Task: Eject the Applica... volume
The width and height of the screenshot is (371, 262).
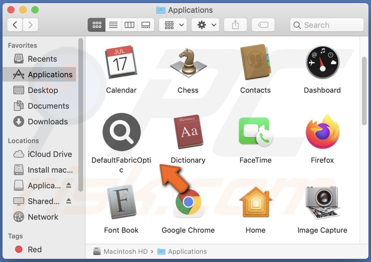Action: [x=69, y=185]
